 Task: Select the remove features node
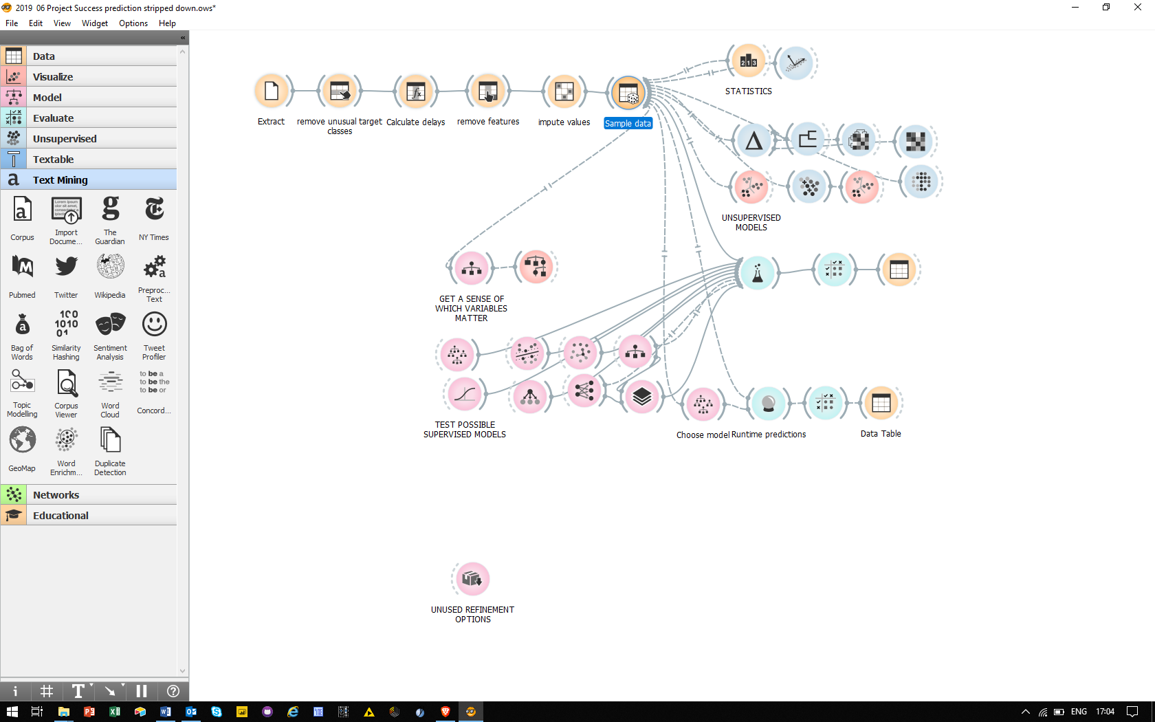[488, 91]
